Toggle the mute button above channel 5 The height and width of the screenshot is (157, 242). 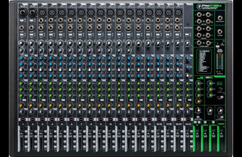coord(62,120)
